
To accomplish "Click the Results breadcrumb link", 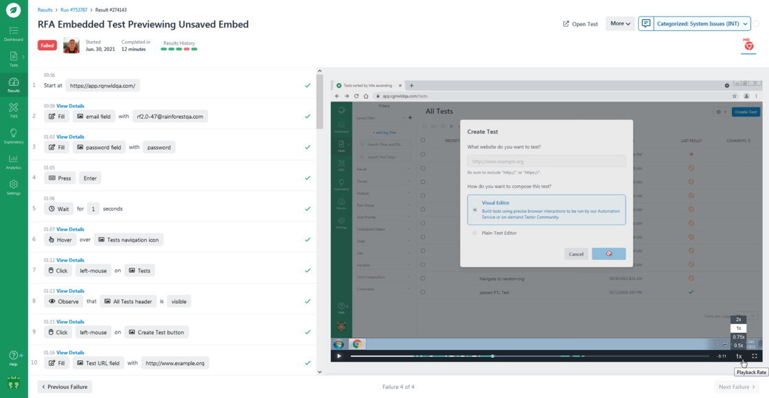I will click(46, 10).
